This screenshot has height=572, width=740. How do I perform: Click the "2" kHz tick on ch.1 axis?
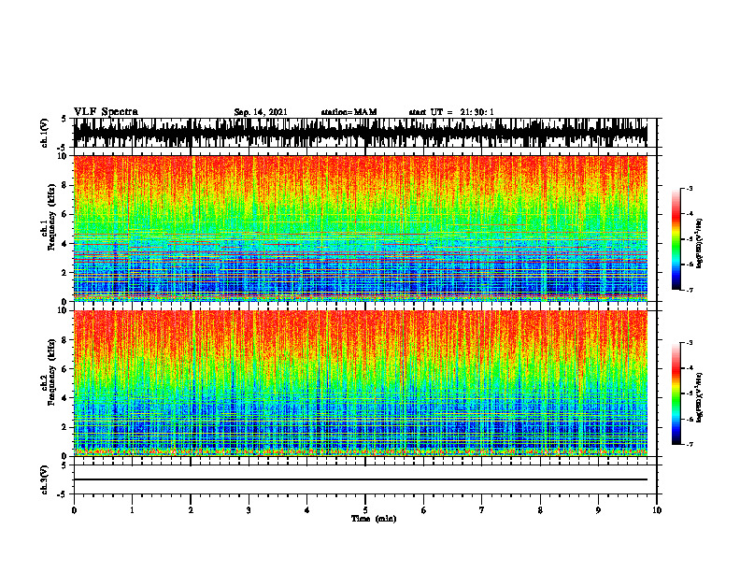pos(65,273)
